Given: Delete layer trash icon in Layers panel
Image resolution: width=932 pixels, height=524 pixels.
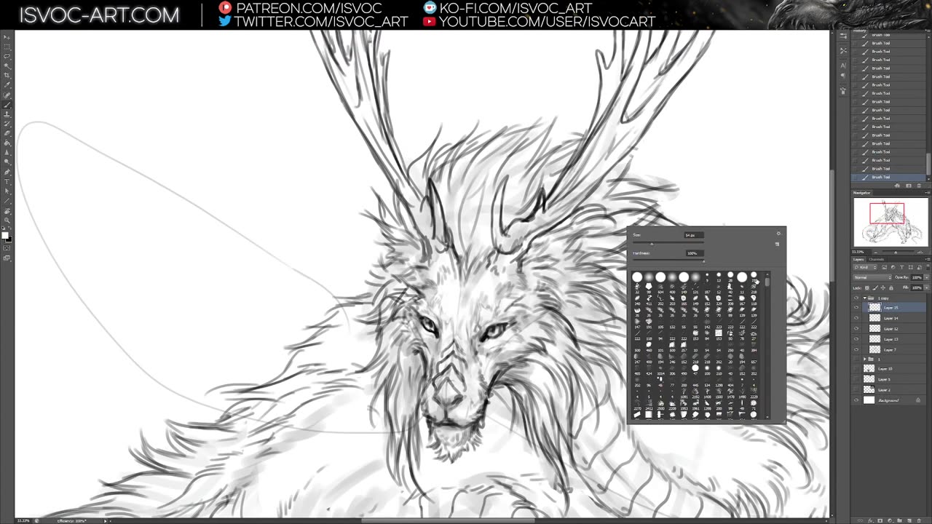Looking at the screenshot, I should (x=917, y=520).
